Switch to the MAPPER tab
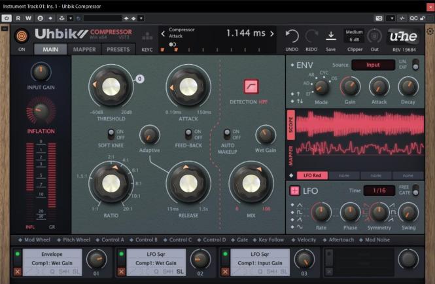This screenshot has height=284, width=435. click(x=84, y=50)
